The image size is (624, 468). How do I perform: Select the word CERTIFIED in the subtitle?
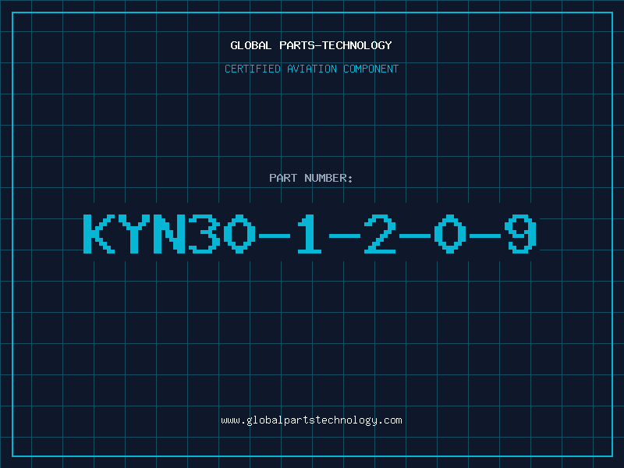[x=253, y=69]
